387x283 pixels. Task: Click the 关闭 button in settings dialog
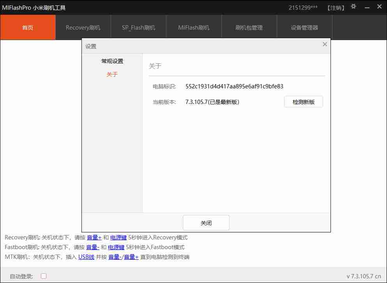206,223
